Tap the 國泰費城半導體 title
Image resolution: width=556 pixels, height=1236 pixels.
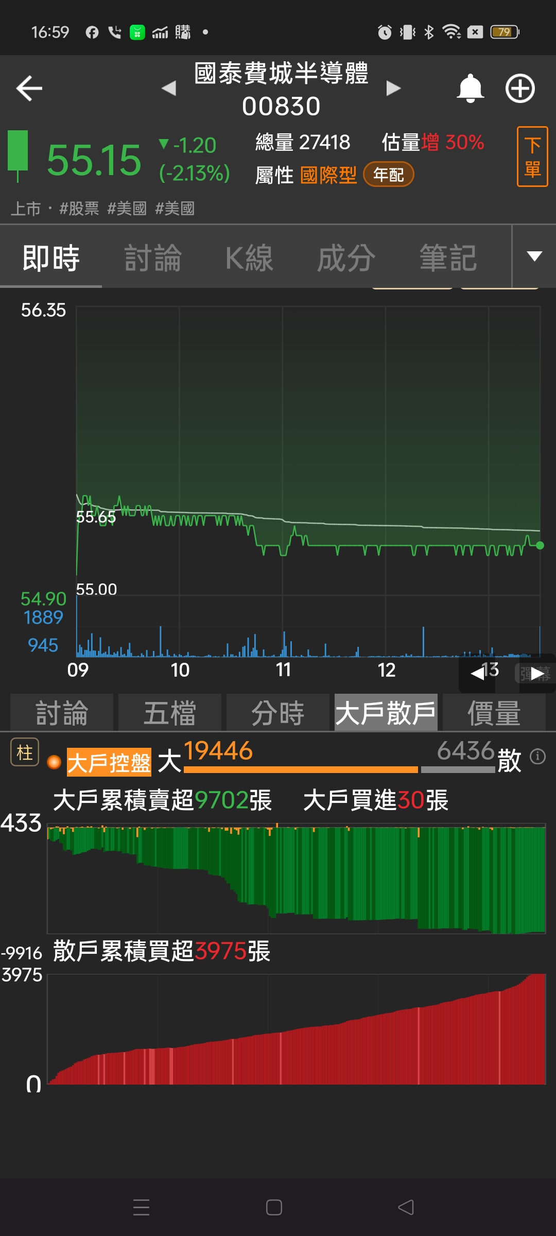tap(282, 73)
